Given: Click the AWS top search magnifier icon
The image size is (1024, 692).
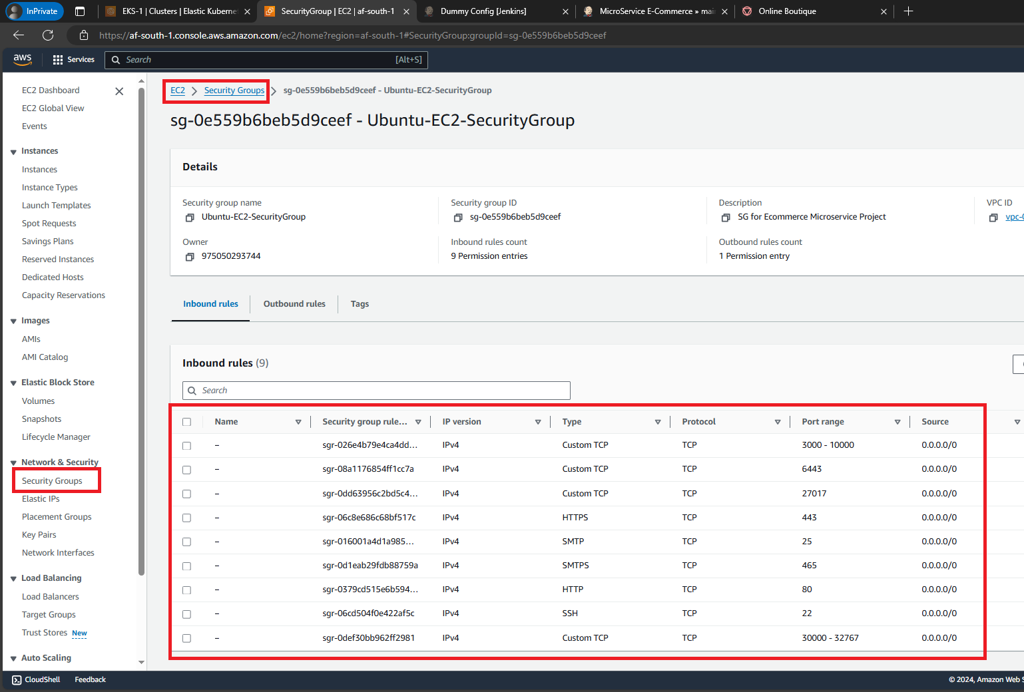Looking at the screenshot, I should (x=116, y=60).
